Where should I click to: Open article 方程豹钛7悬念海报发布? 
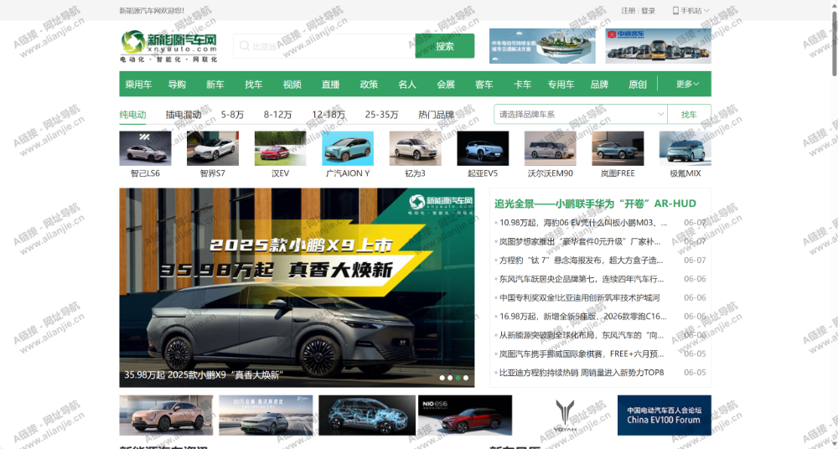582,261
